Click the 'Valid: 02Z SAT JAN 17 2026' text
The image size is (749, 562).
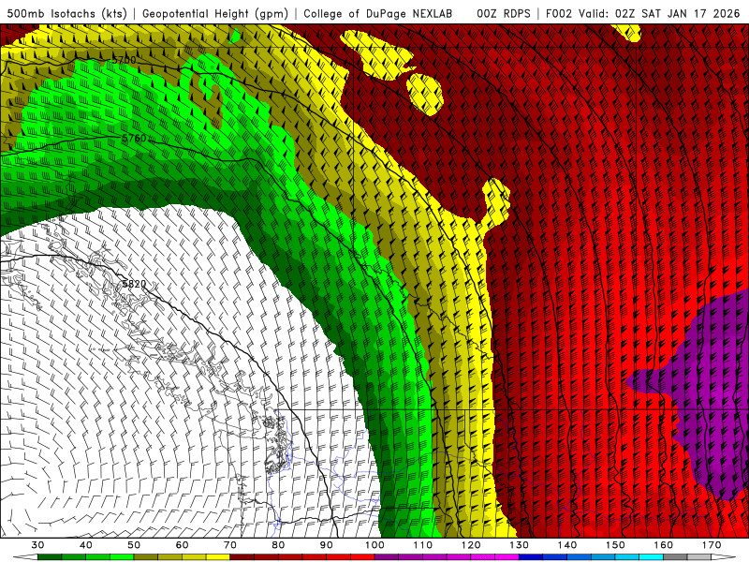point(659,13)
